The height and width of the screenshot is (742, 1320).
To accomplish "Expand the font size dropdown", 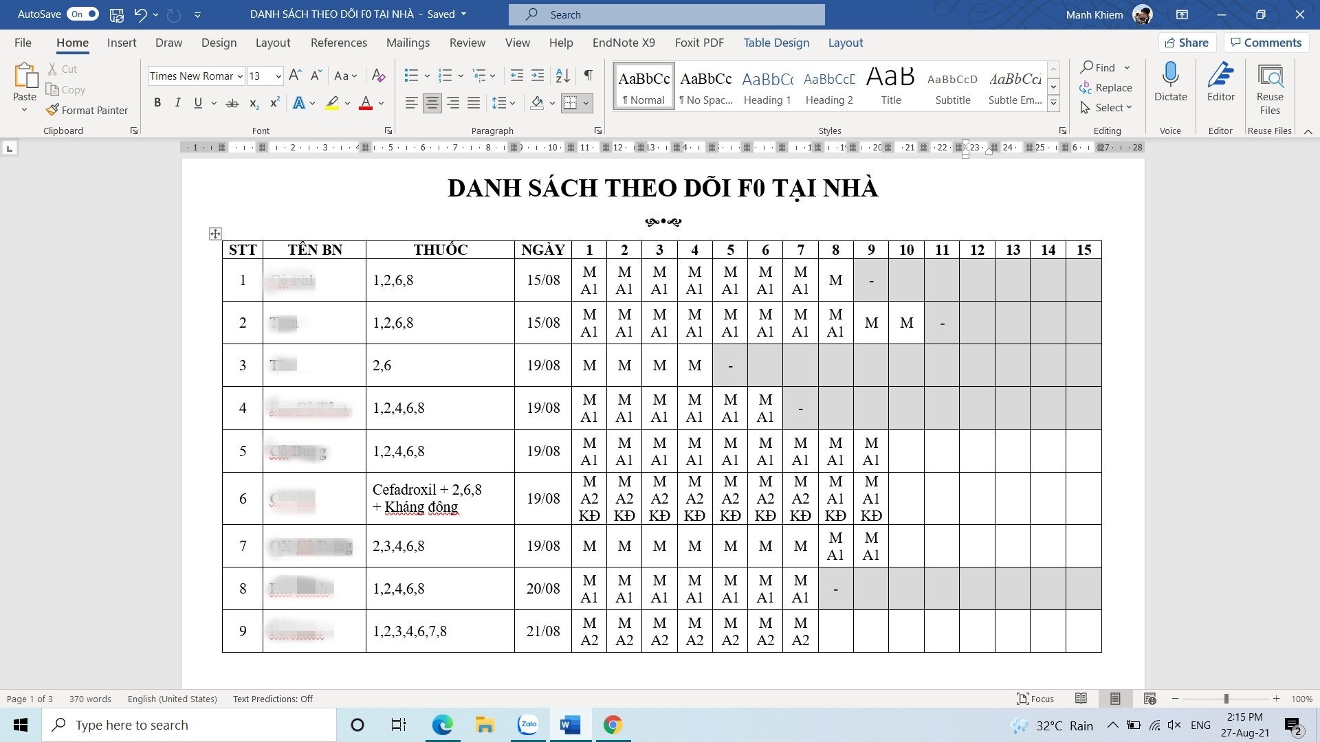I will tap(278, 76).
